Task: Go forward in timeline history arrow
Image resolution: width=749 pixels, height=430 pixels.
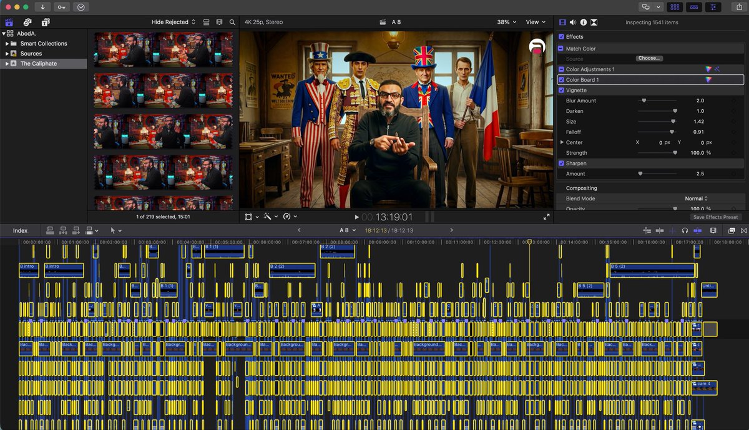Action: 451,230
